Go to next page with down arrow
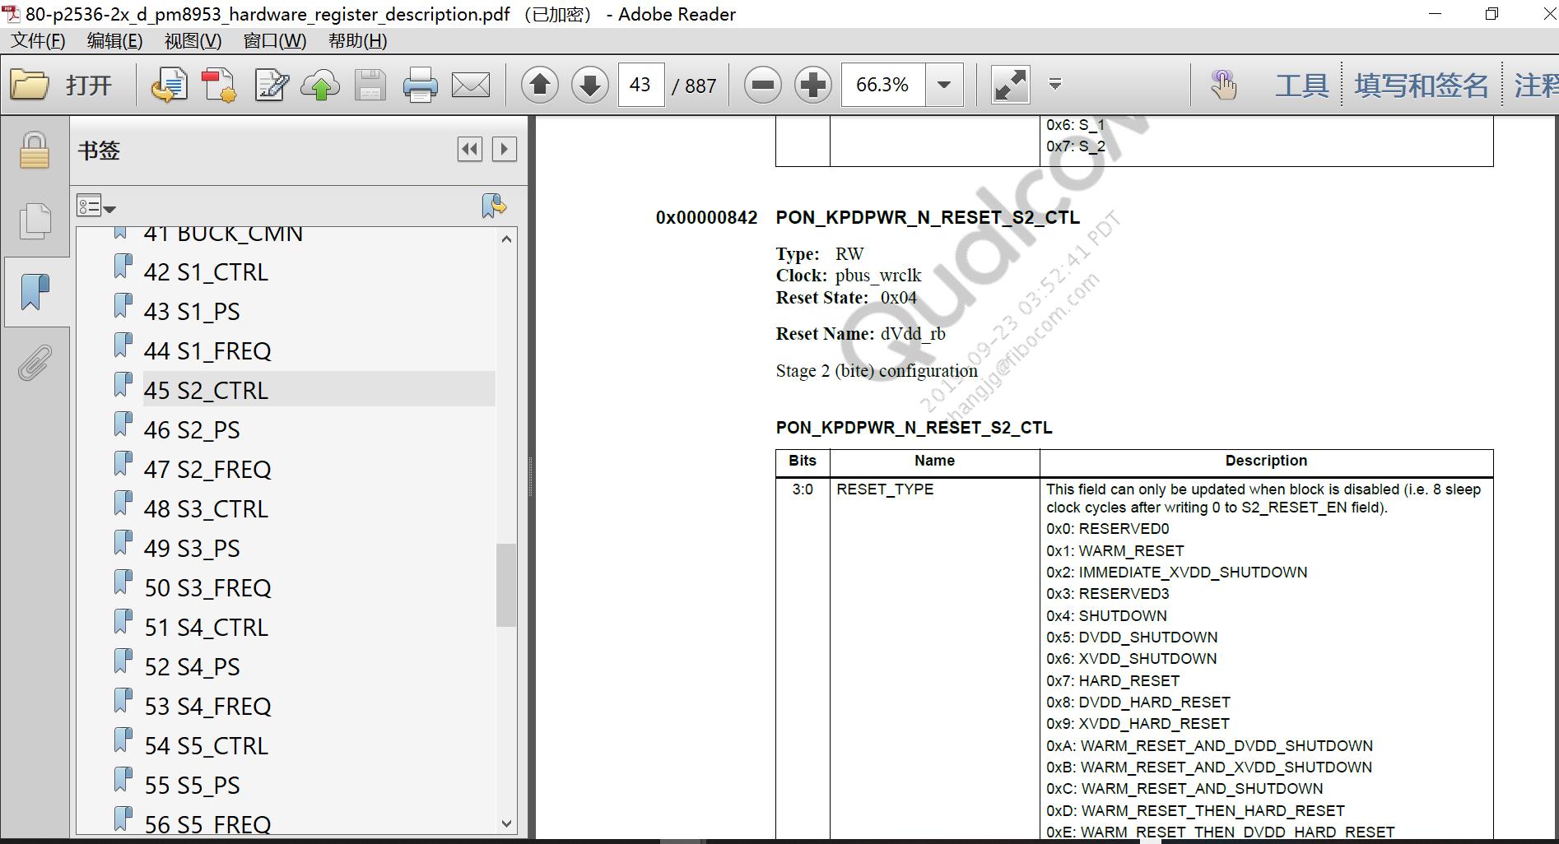 (x=590, y=85)
